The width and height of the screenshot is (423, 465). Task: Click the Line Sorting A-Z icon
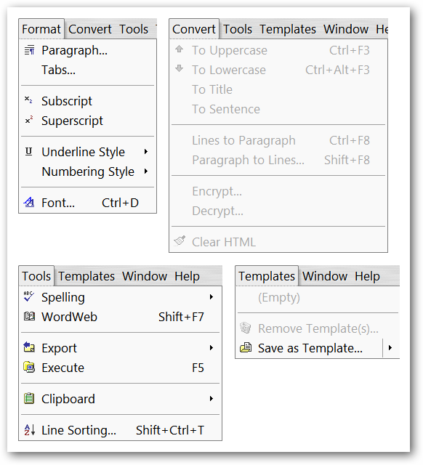coord(29,429)
